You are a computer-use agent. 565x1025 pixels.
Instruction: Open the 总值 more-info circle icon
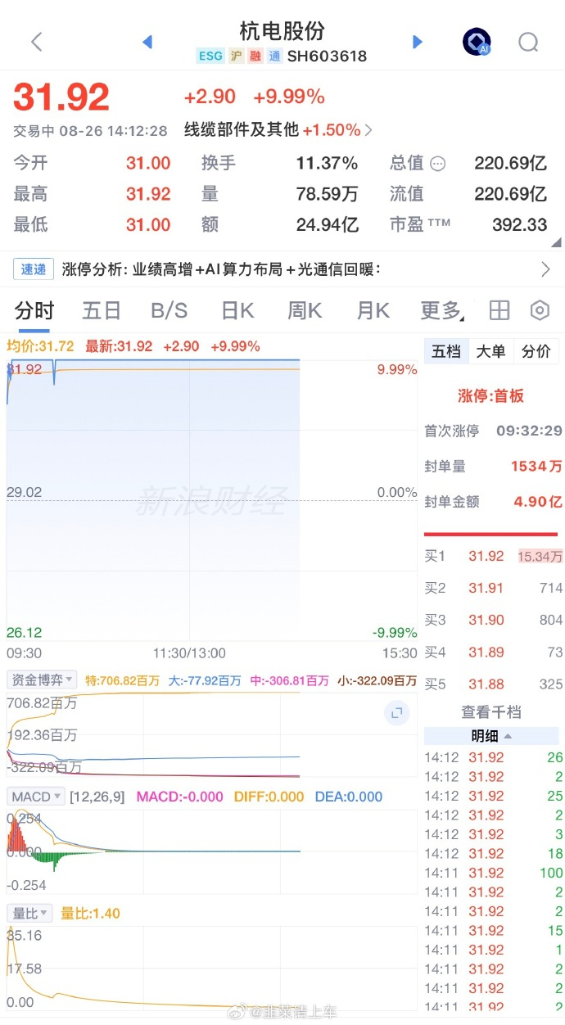click(x=438, y=164)
